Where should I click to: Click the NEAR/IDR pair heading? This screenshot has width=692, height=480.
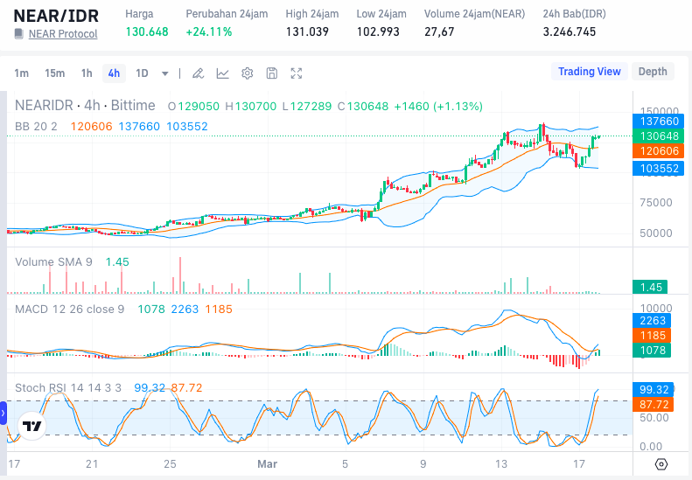pos(56,16)
